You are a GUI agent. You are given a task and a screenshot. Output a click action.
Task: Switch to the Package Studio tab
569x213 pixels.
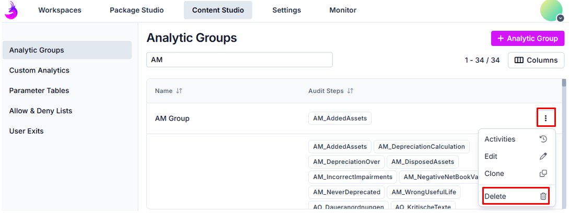tap(136, 10)
